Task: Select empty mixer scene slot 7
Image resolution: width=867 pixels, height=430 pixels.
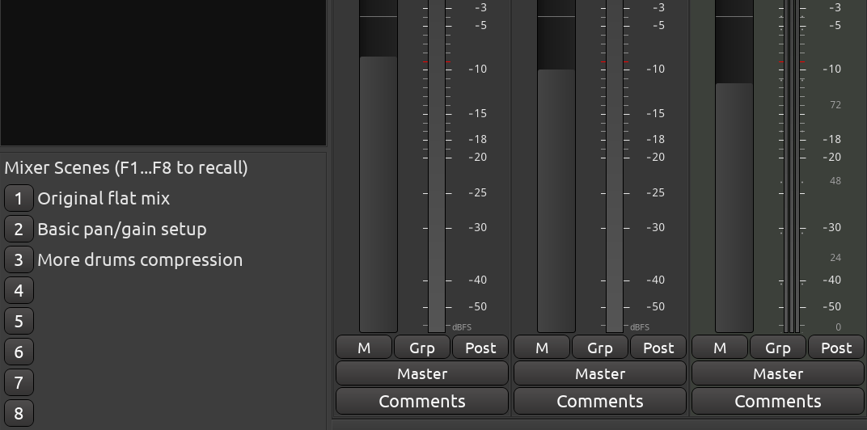Action: point(19,382)
